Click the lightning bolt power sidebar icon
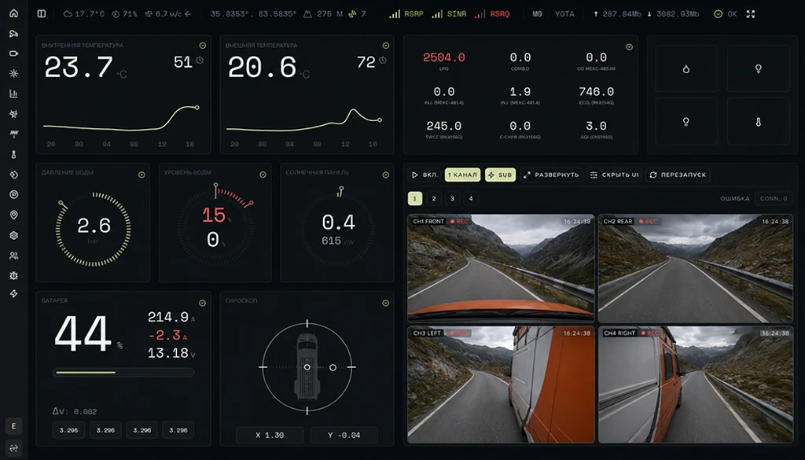 14,293
